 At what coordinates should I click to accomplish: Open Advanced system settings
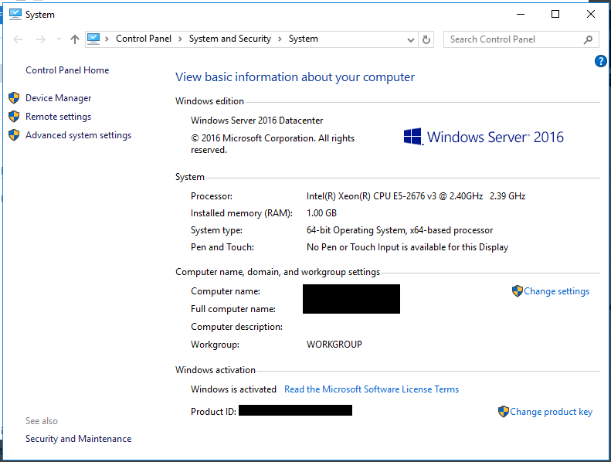tap(78, 135)
